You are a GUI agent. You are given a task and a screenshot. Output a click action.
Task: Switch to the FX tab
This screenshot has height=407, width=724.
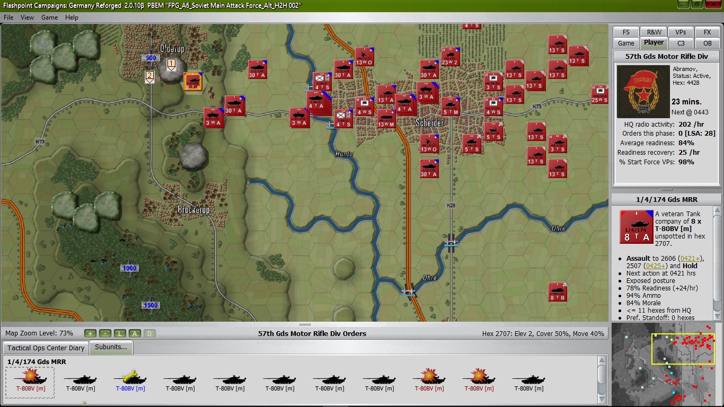coord(708,32)
